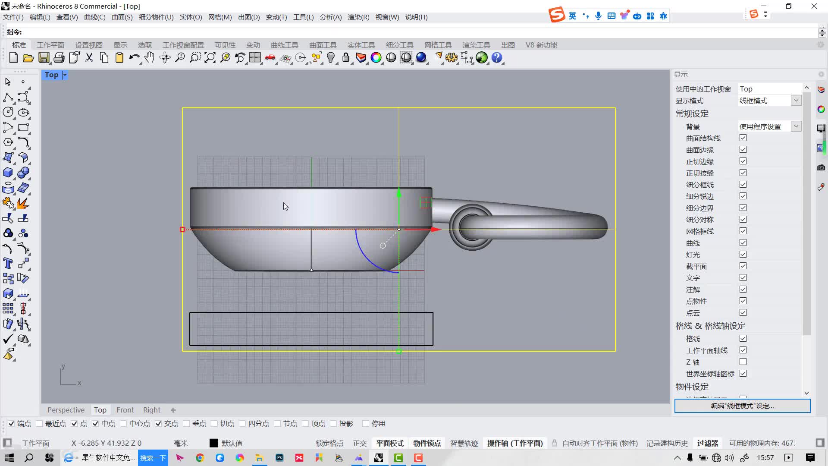The width and height of the screenshot is (828, 466).
Task: Click the 编辑"线框模式"设定 button
Action: point(742,406)
